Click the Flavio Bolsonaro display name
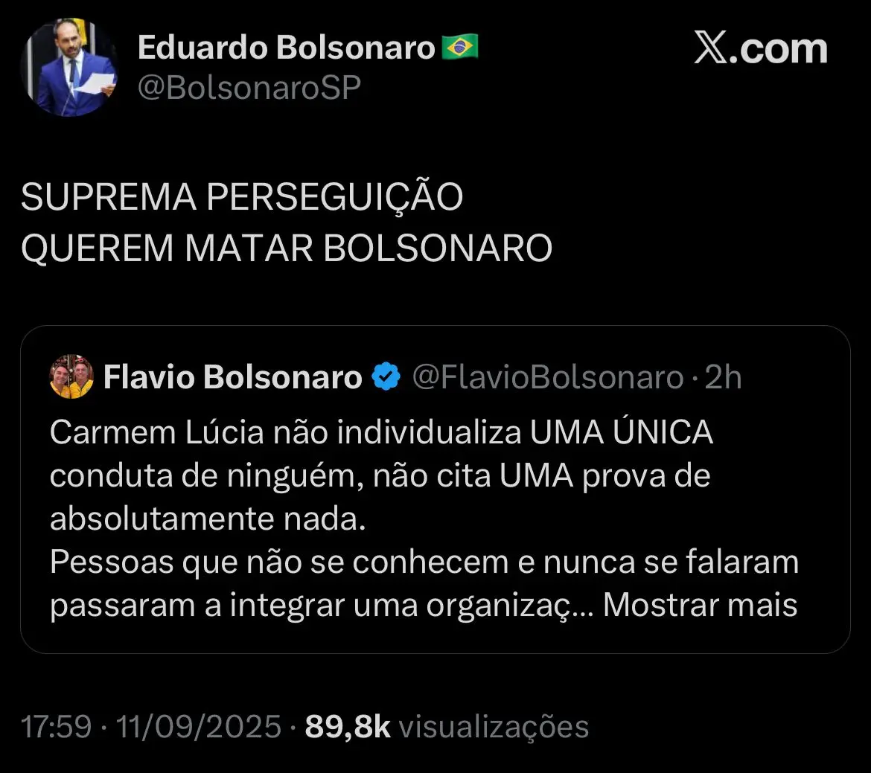 [232, 376]
